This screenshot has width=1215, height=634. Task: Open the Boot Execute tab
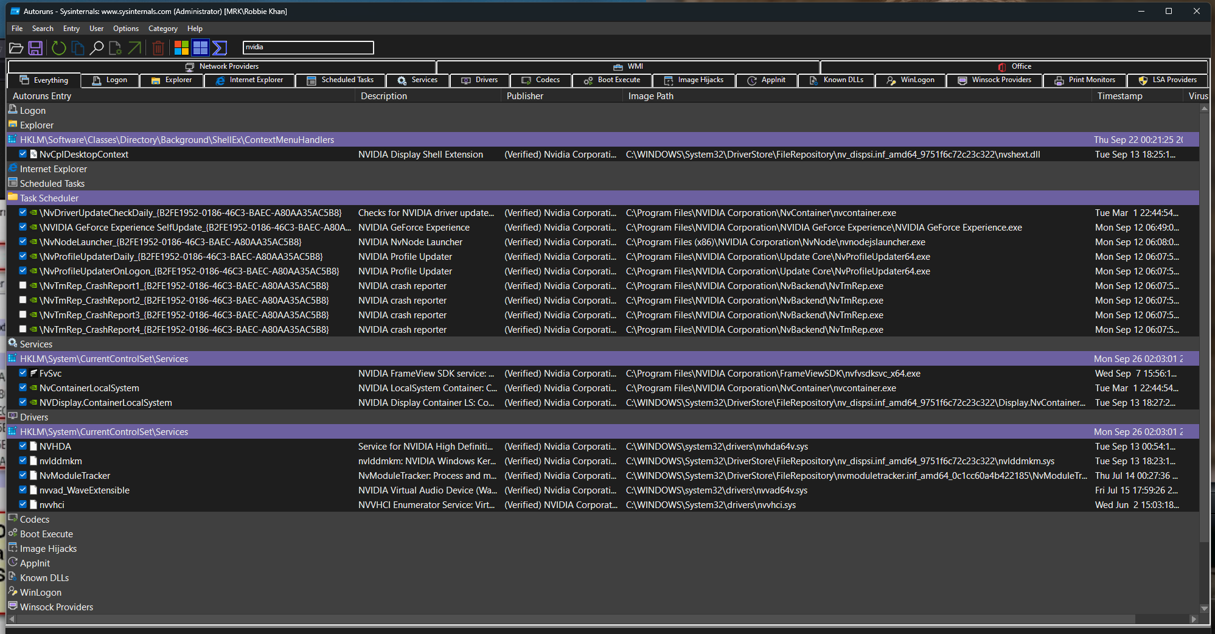click(612, 80)
